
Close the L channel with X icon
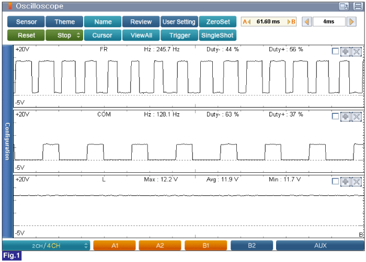[x=357, y=181]
